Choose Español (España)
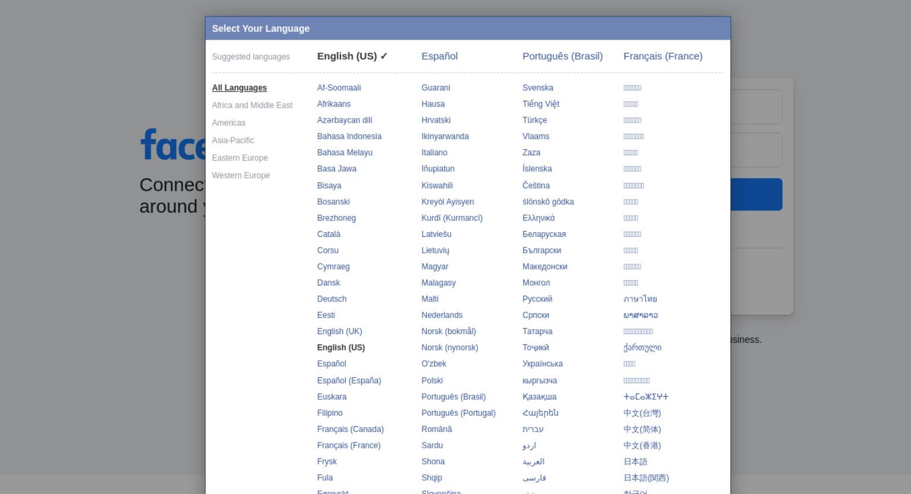 (x=349, y=380)
